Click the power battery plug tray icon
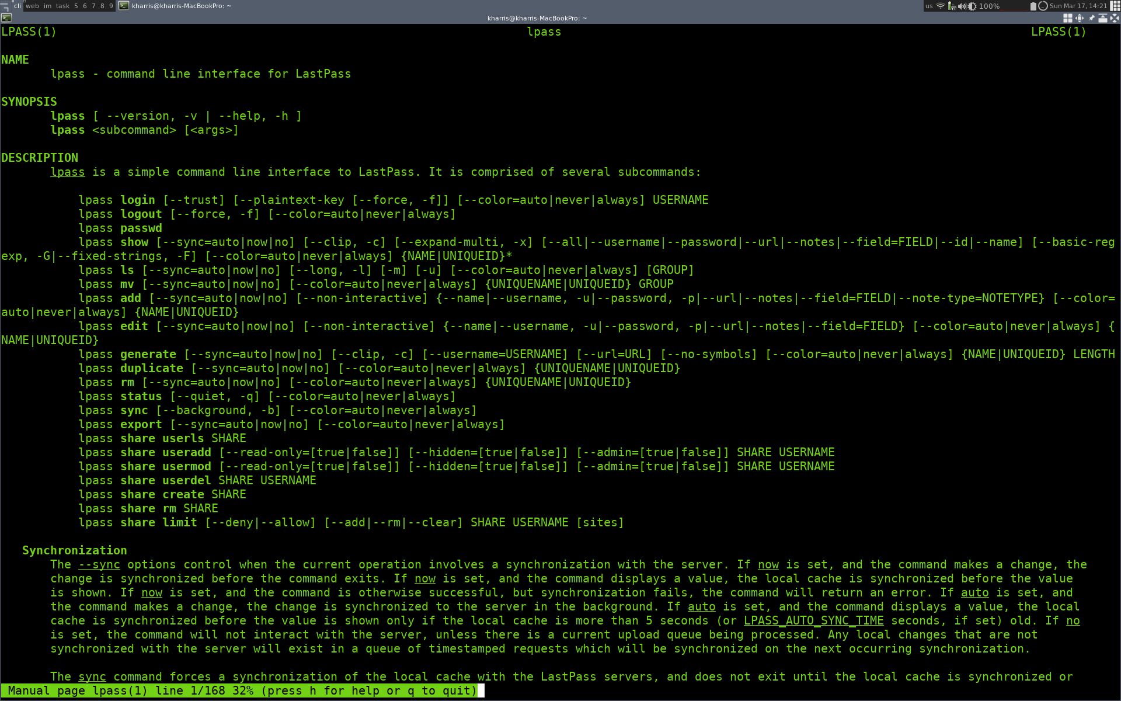The image size is (1121, 701). coord(952,6)
